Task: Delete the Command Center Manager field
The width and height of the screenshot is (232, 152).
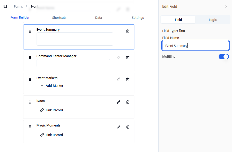Action: [x=128, y=57]
